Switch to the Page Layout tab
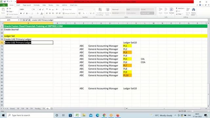This screenshot has height=118, width=210. [x=27, y=5]
